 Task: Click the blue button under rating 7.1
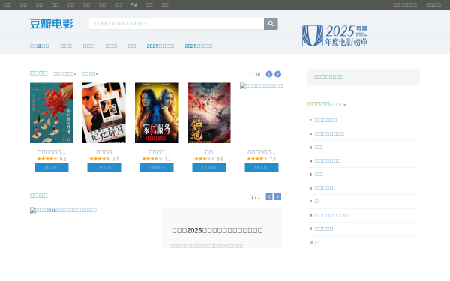click(157, 167)
